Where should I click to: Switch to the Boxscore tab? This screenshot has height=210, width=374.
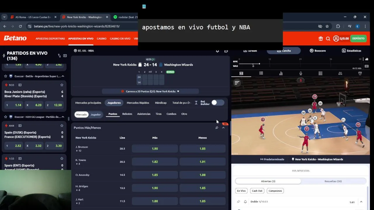coord(318,51)
